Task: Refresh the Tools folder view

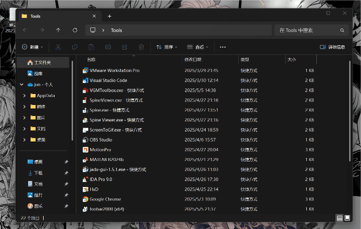Action: pos(75,30)
